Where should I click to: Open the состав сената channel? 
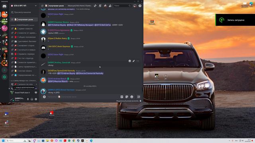coord(24,71)
